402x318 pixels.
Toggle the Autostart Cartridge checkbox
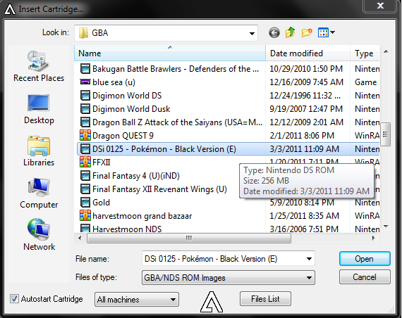point(14,299)
